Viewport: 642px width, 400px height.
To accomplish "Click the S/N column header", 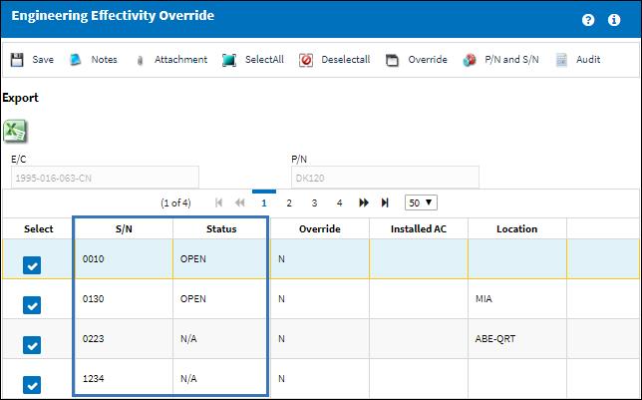I will (124, 229).
